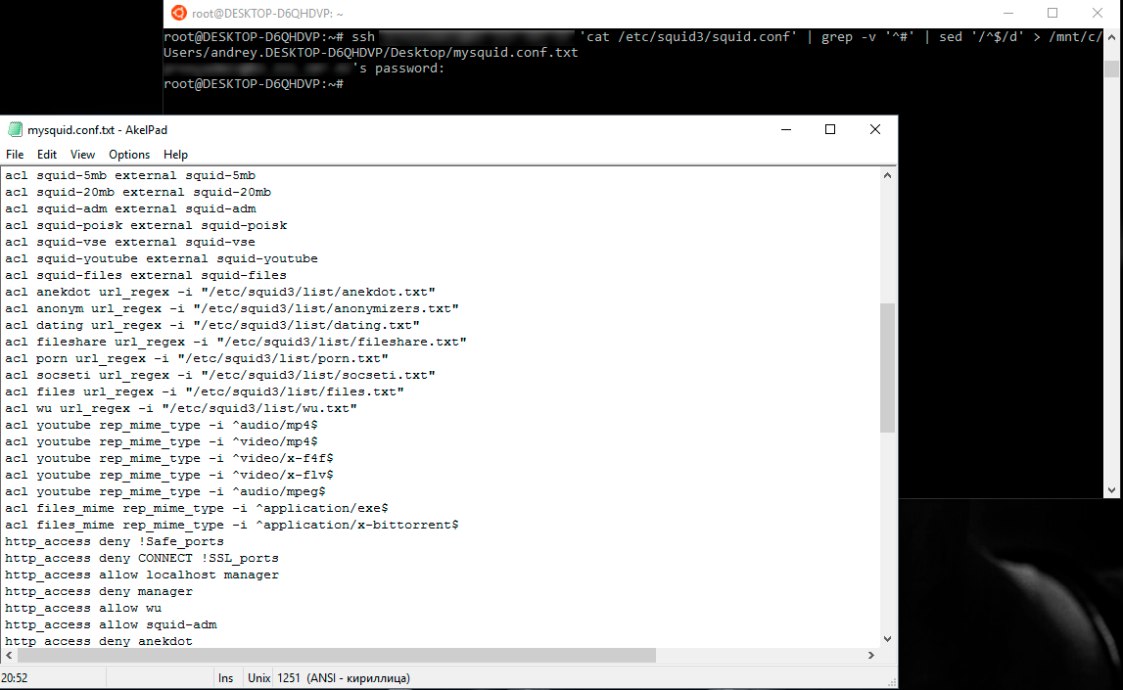This screenshot has height=690, width=1123.
Task: Click the anekdot.txt url_regex line
Action: pyautogui.click(x=220, y=292)
